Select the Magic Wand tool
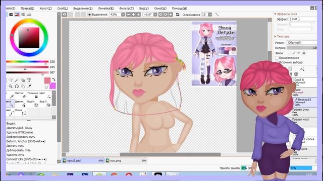The image size is (323, 181). pyautogui.click(x=17, y=80)
